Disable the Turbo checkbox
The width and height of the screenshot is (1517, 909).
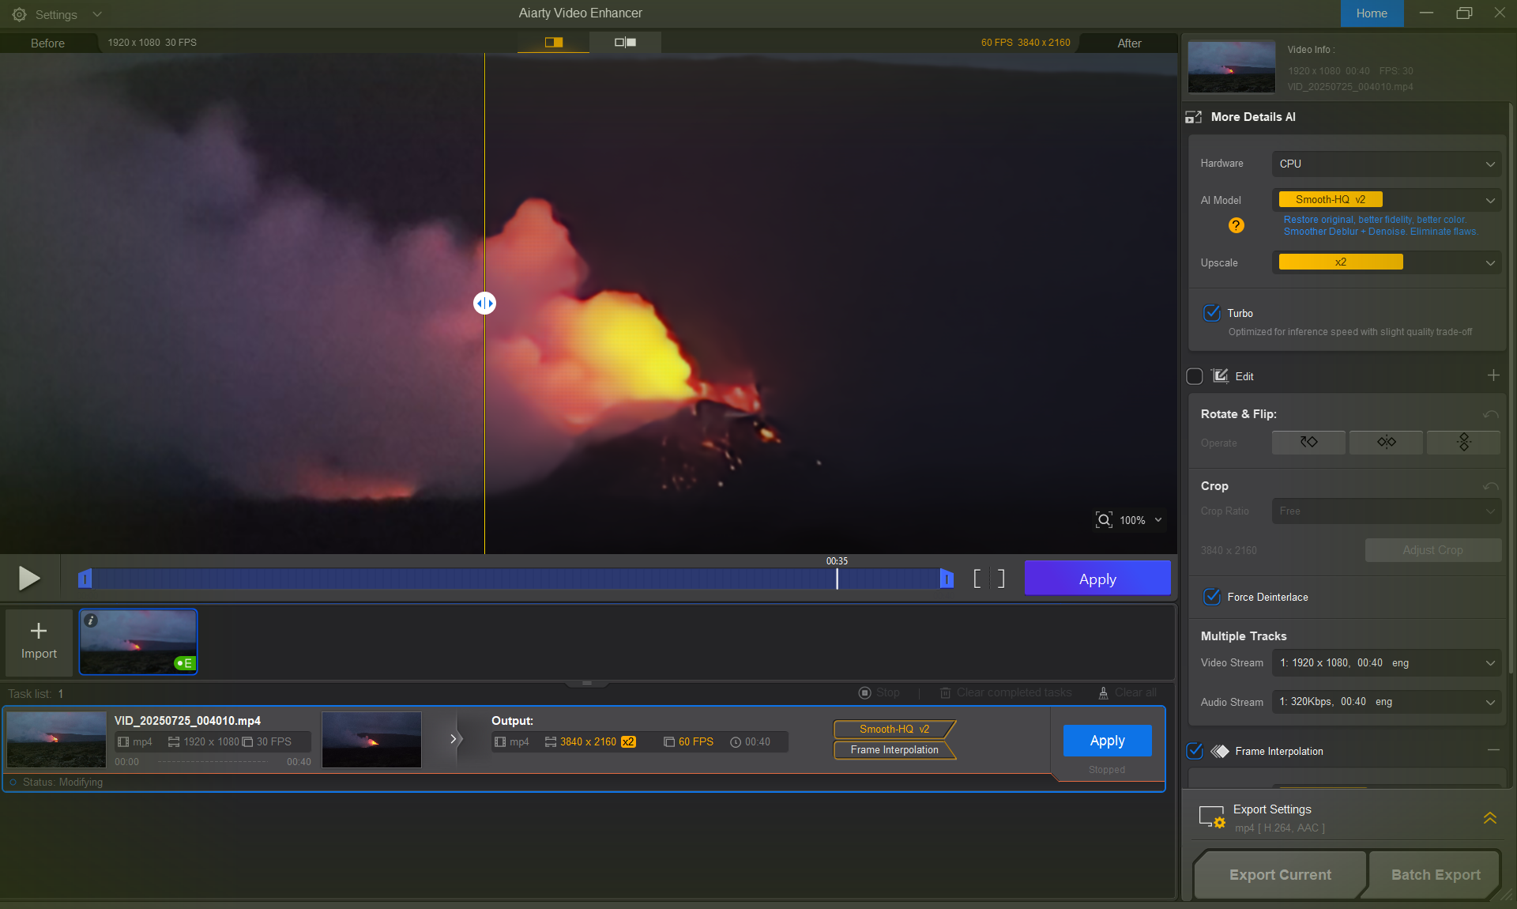pos(1211,313)
